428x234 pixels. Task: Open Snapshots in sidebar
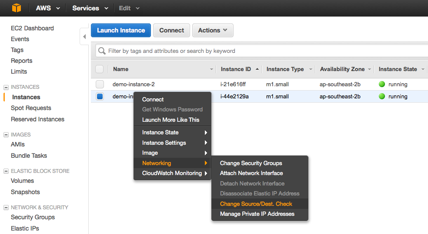[25, 192]
